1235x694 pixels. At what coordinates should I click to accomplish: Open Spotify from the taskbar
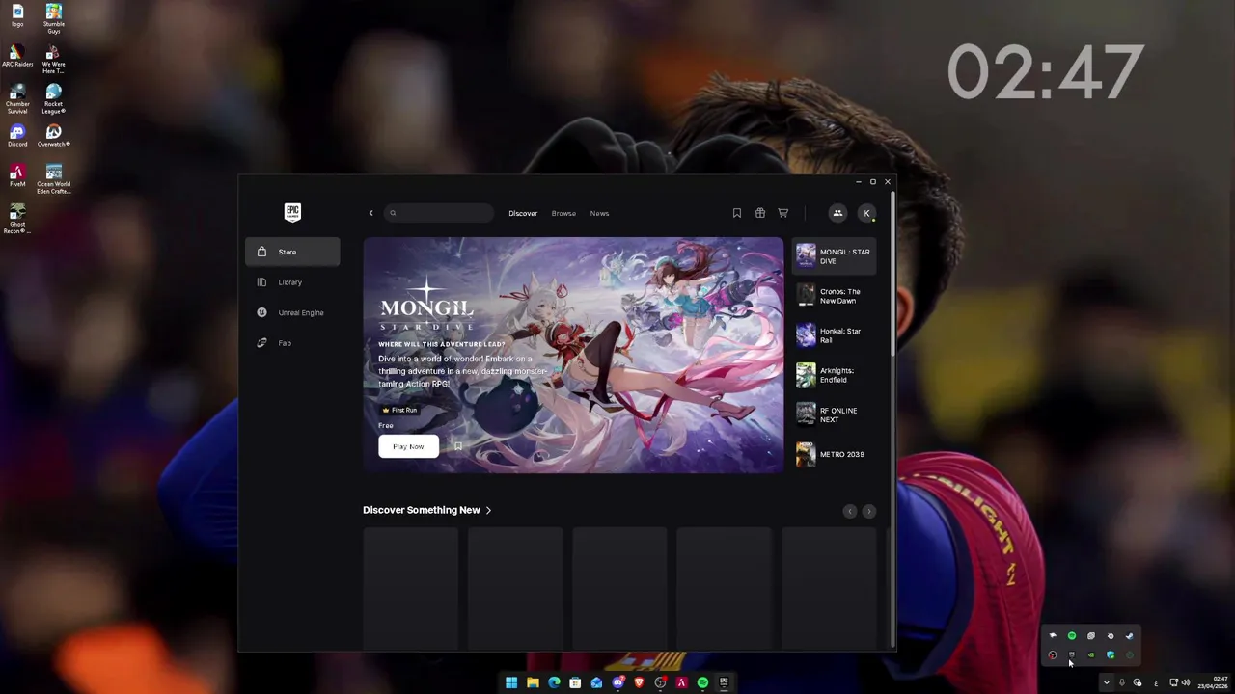coord(702,682)
